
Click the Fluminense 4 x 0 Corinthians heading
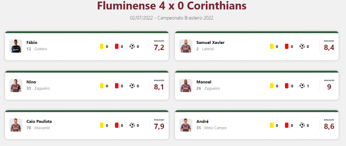click(172, 6)
